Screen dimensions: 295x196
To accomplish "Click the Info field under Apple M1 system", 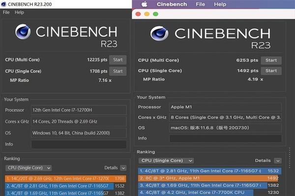I will [226, 139].
